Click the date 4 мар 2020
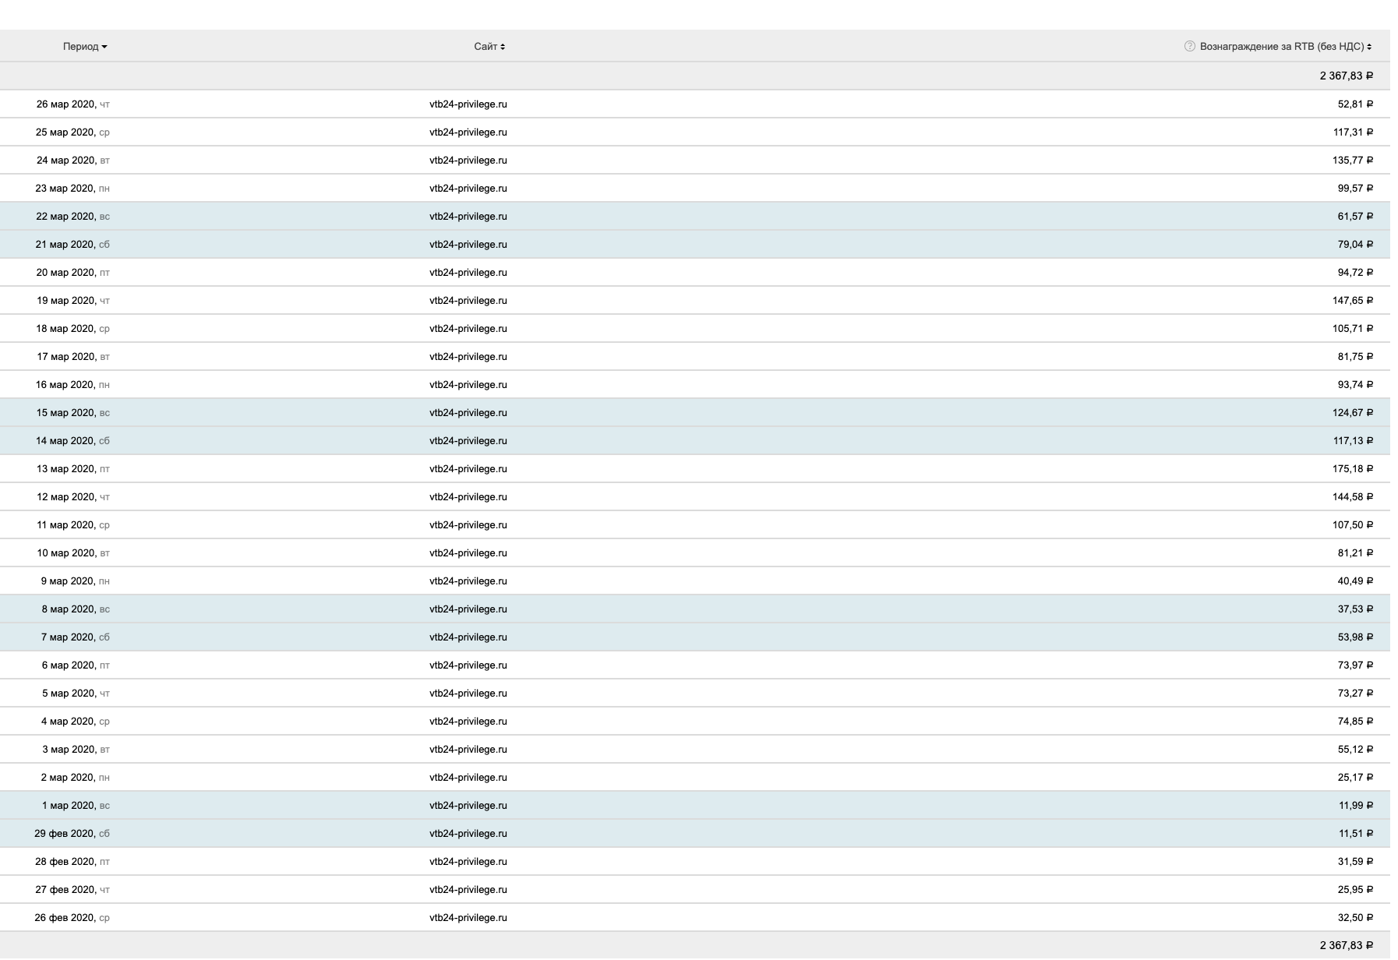 point(68,722)
